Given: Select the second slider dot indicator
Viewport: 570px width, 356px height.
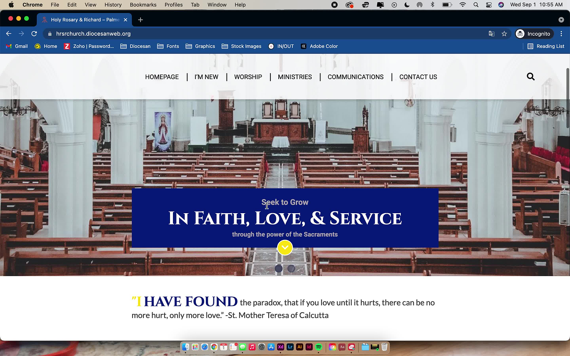Looking at the screenshot, I should pyautogui.click(x=291, y=269).
